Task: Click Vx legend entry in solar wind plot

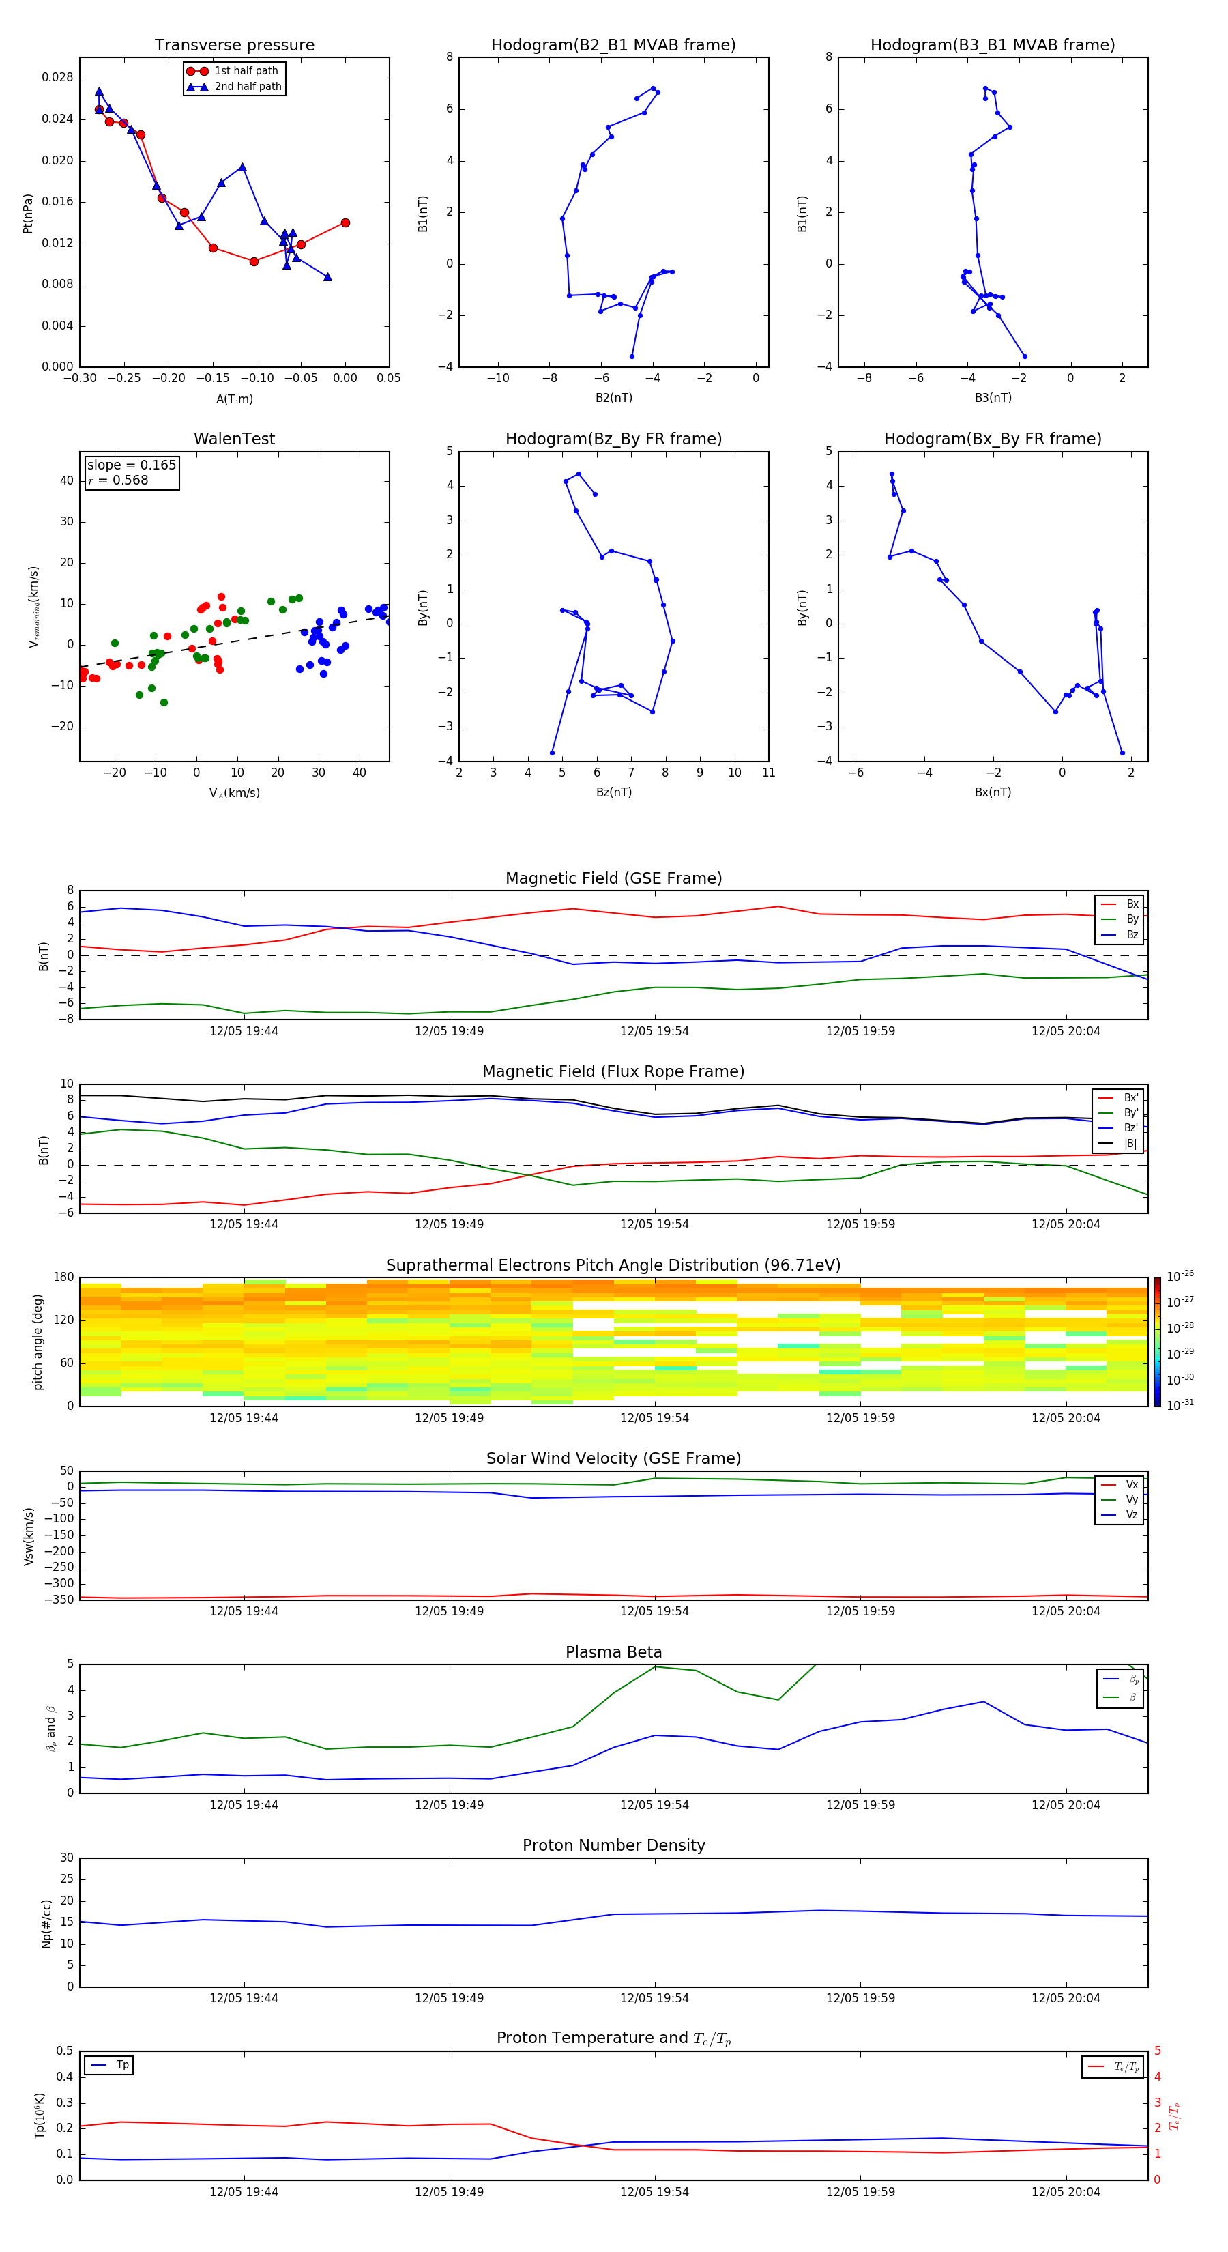Action: 1120,1484
